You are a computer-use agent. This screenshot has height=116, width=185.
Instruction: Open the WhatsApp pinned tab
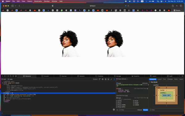[x=62, y=10]
